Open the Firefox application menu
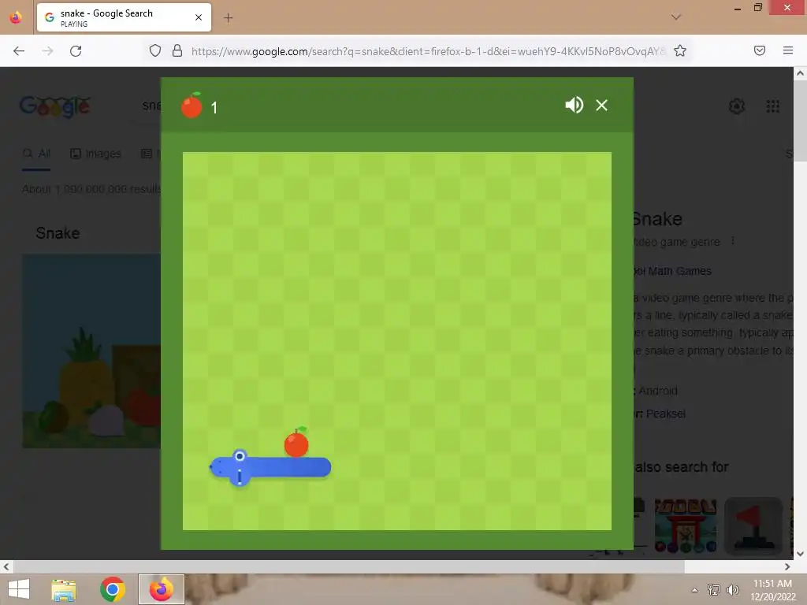Image resolution: width=807 pixels, height=605 pixels. pos(788,50)
